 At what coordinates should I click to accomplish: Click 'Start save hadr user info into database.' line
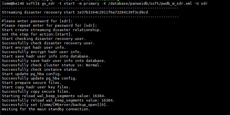pos(46,56)
